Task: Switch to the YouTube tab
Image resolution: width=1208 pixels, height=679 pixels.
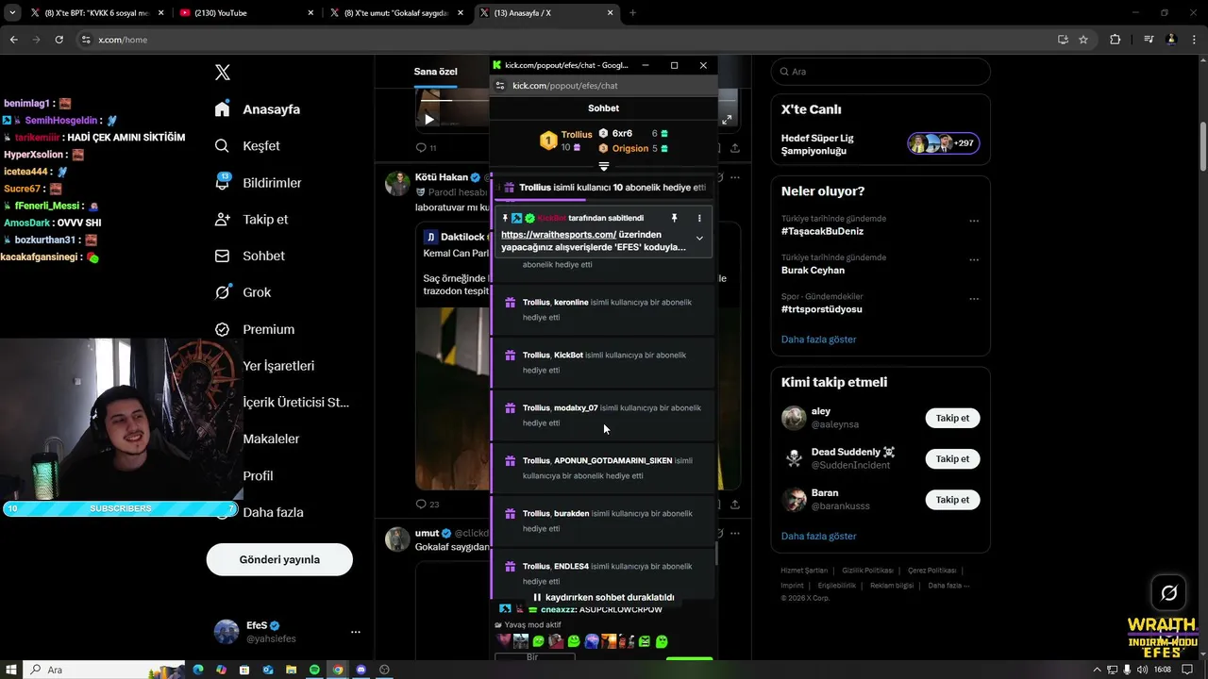Action: (245, 13)
